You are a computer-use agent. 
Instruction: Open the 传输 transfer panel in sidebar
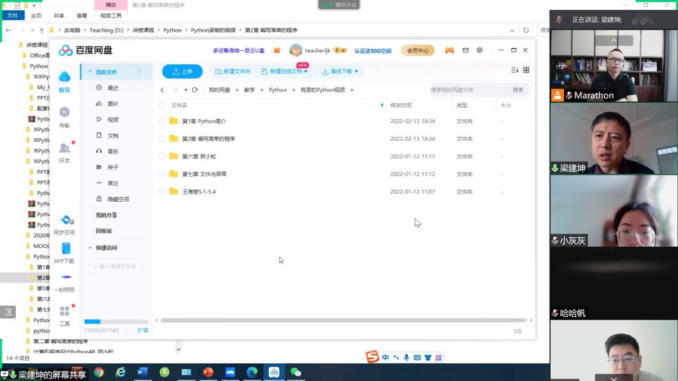click(x=64, y=116)
